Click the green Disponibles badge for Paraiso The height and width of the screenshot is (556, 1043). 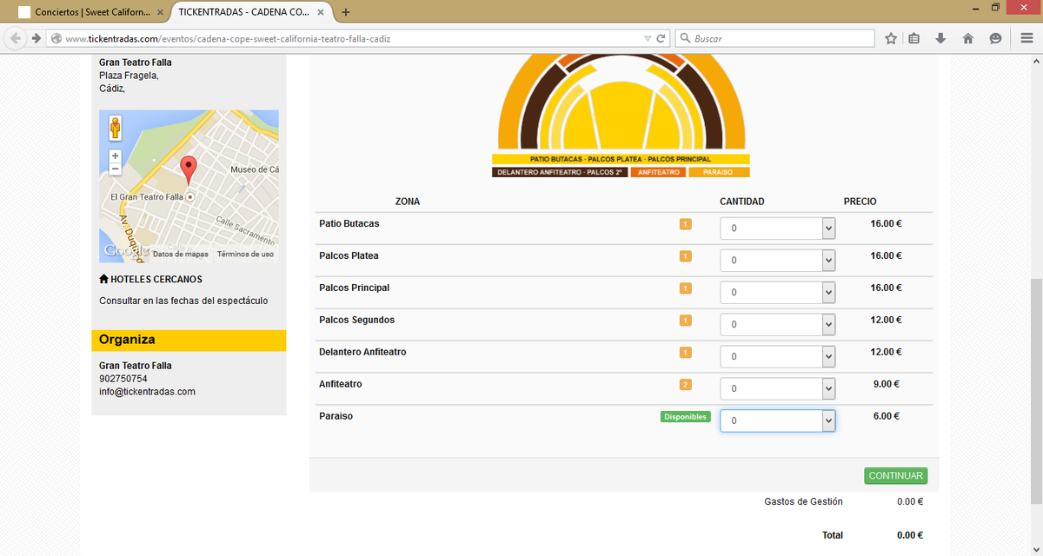[685, 417]
